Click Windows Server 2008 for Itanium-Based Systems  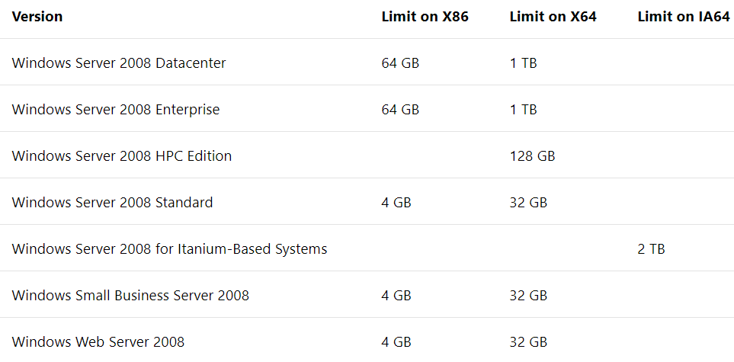(x=169, y=248)
